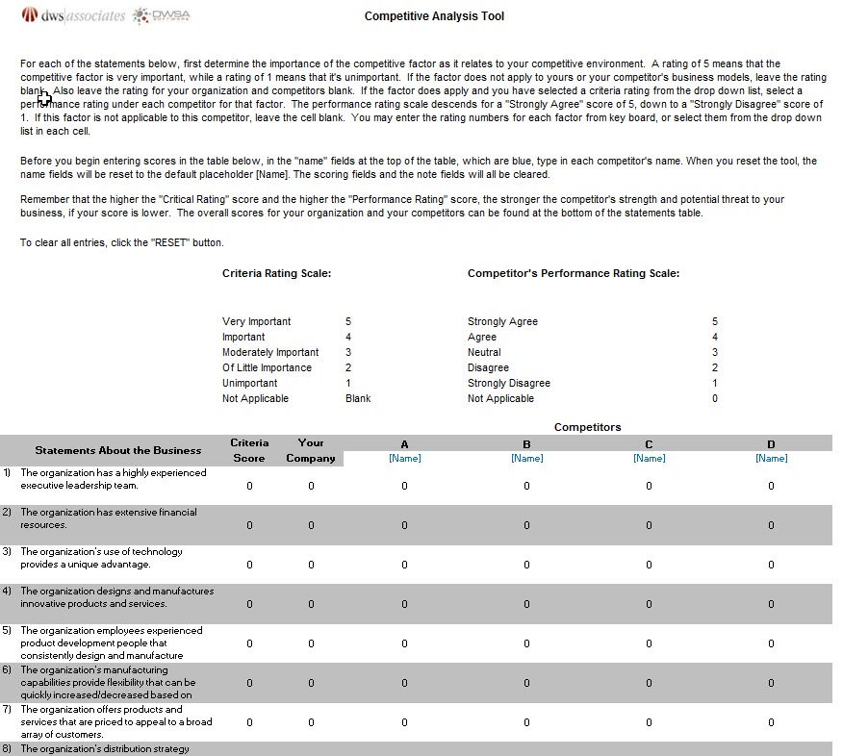Select Competitor B cell for statement 5

pyautogui.click(x=527, y=643)
